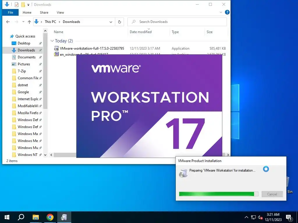This screenshot has width=298, height=223.
Task: Show hidden system tray icons
Action: (246, 217)
